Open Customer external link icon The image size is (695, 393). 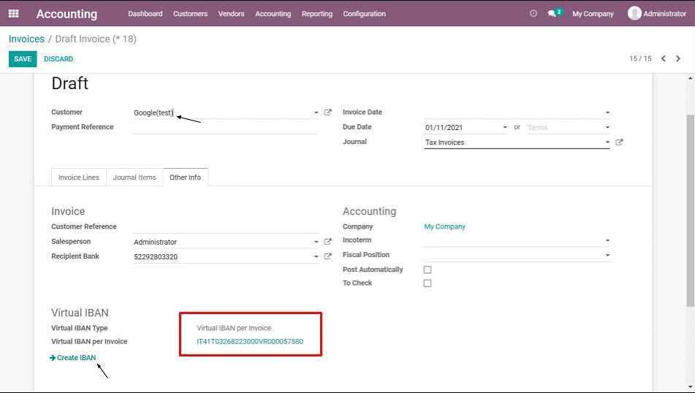point(327,112)
